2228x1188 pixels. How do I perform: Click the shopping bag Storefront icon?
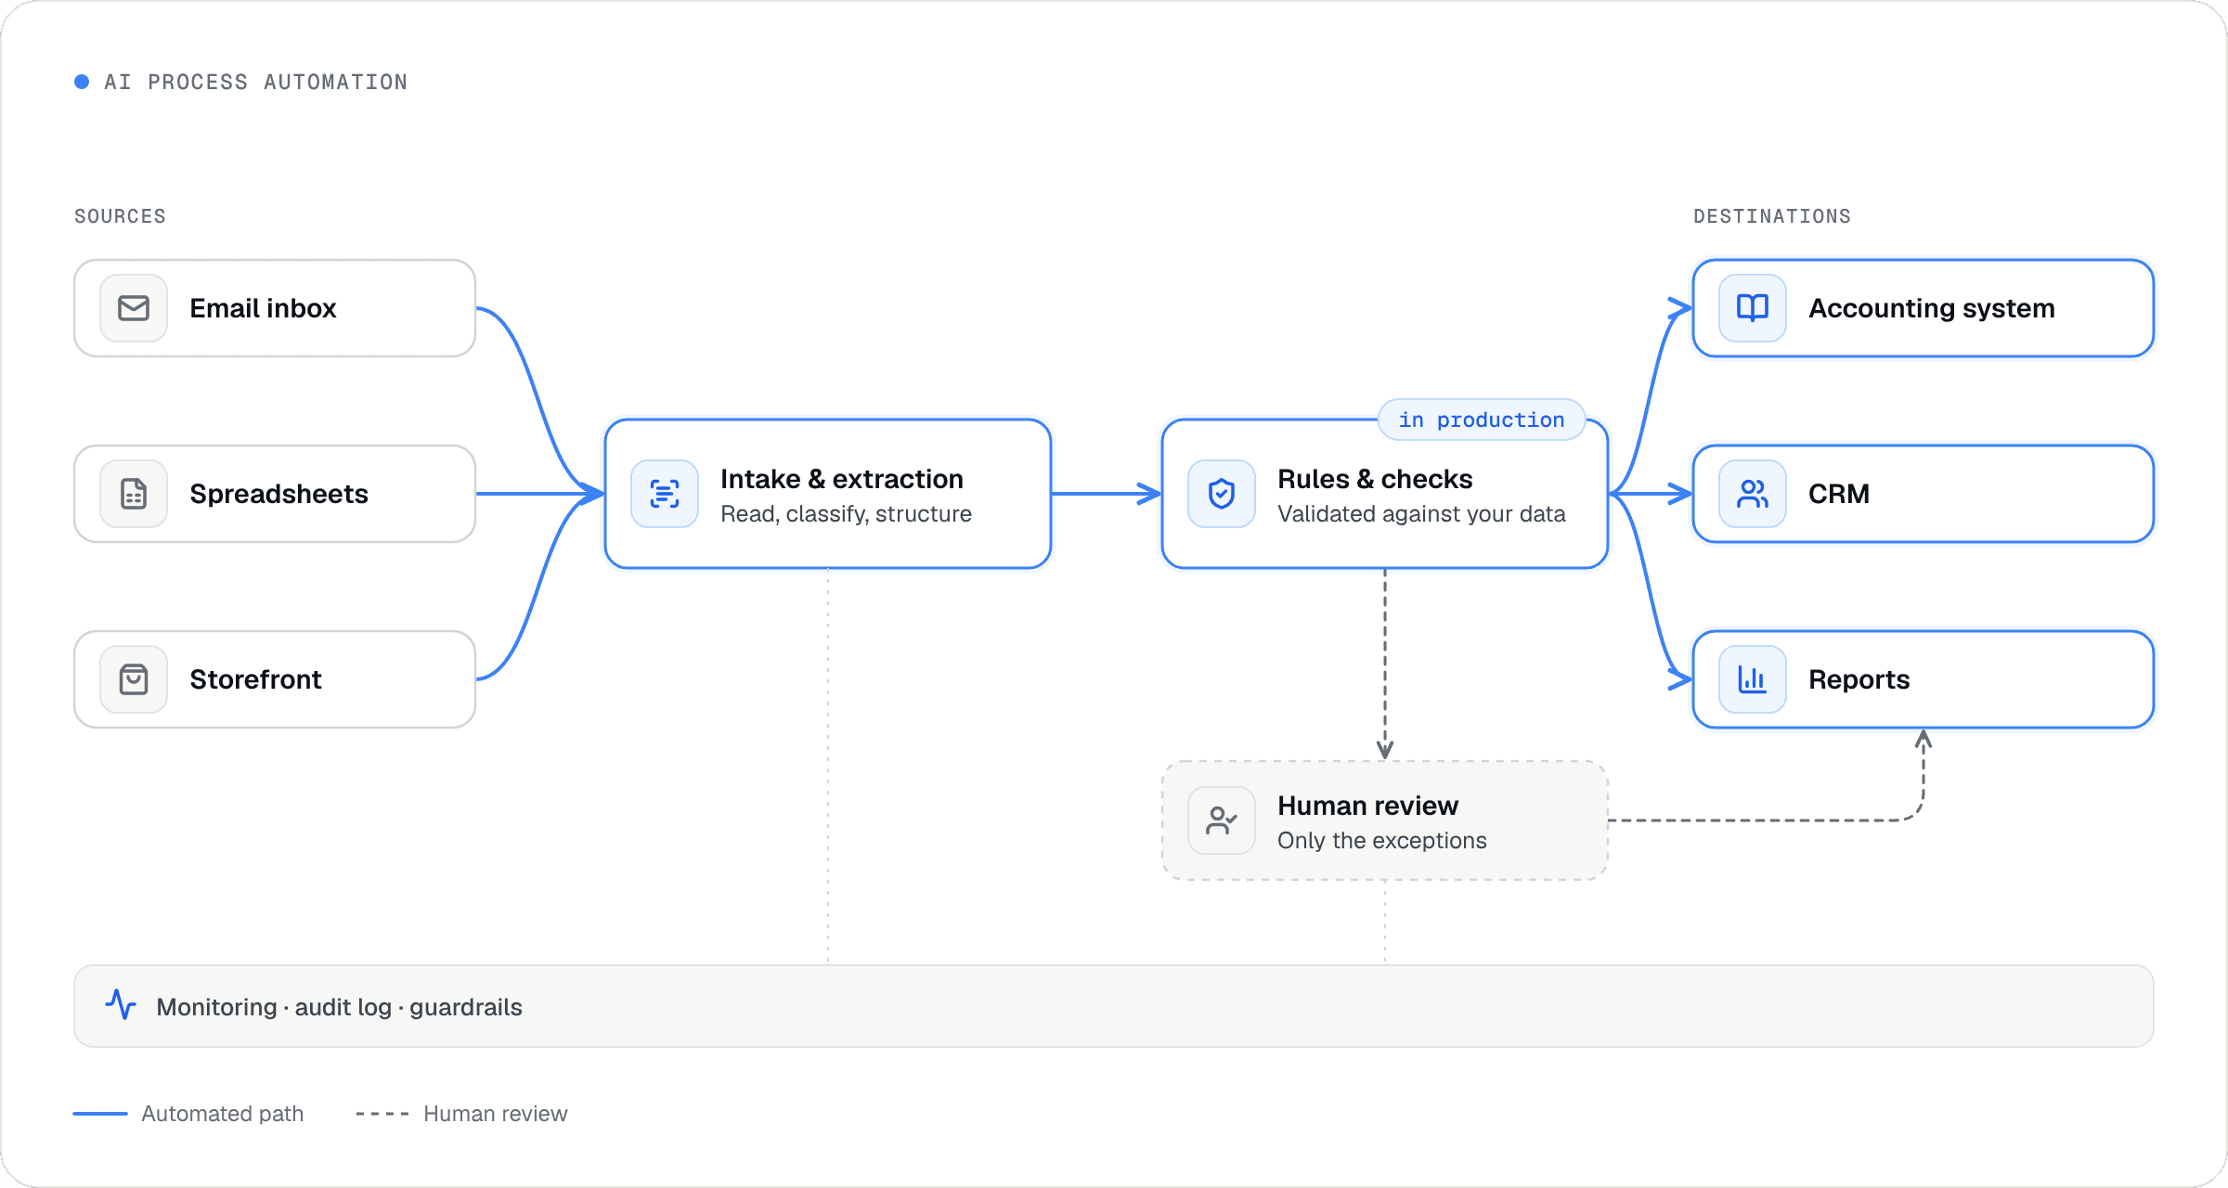point(134,679)
